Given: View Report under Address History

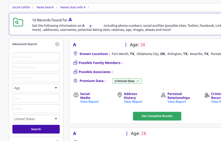Looking at the screenshot, I should [x=133, y=102].
